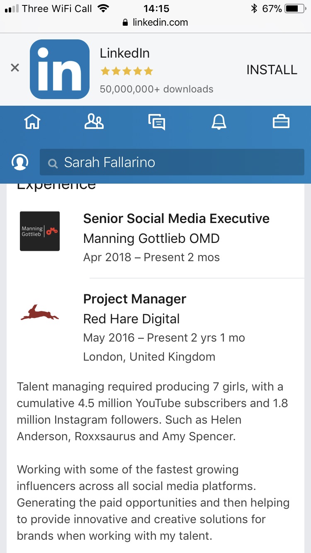Image resolution: width=311 pixels, height=553 pixels.
Task: Tap INSTALL to get LinkedIn app
Action: [272, 70]
